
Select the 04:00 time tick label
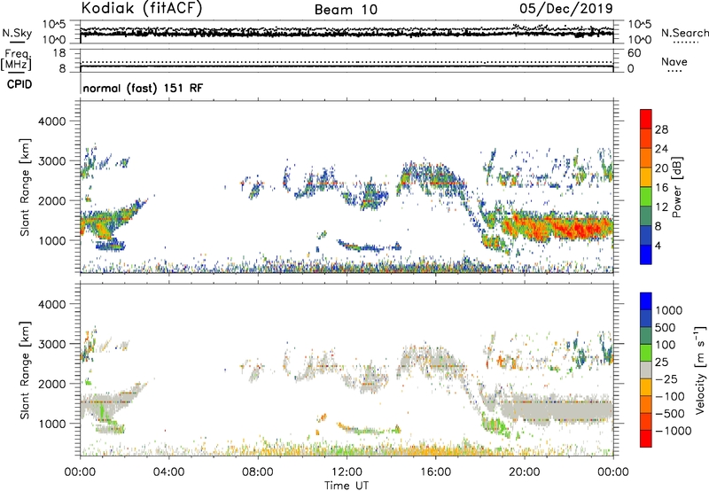pyautogui.click(x=168, y=472)
